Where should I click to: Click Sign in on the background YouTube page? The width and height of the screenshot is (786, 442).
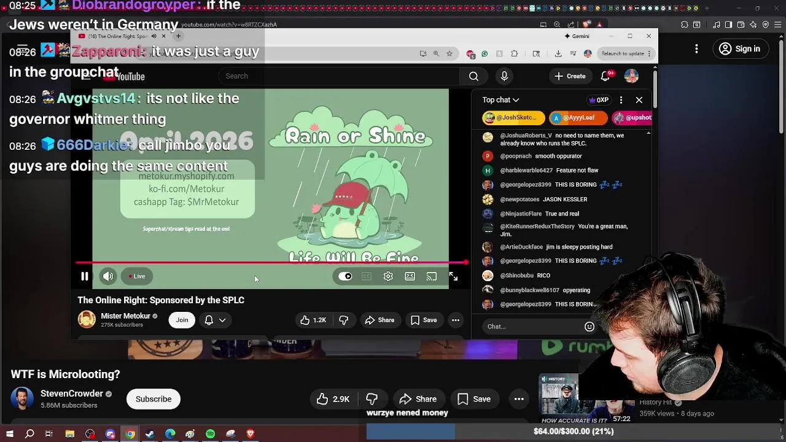point(739,49)
